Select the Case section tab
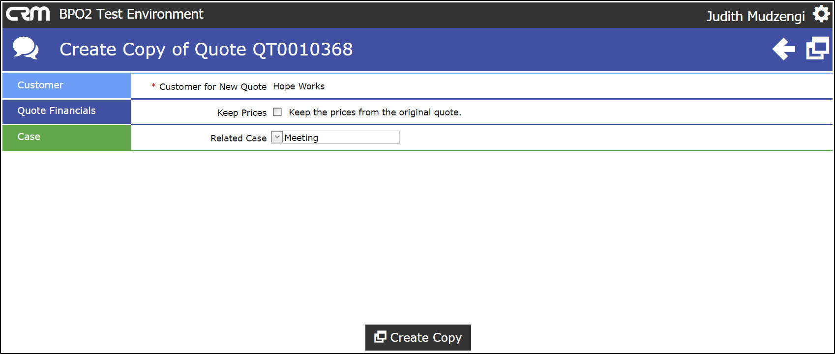 click(x=67, y=137)
